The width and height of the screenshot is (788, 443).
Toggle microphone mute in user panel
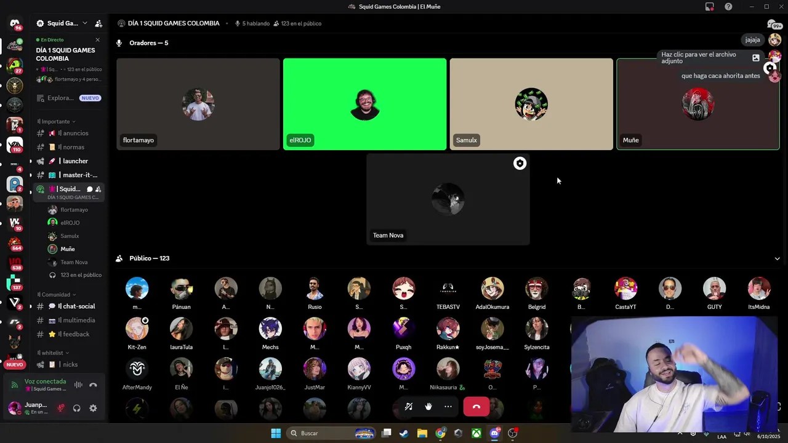click(x=60, y=408)
